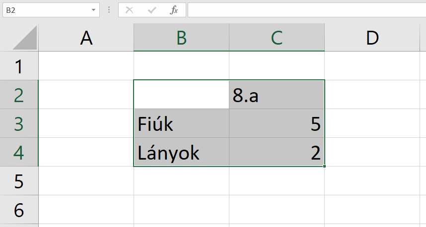Select the cell containing 8.a
Screen dimensions: 426x227
[277, 95]
